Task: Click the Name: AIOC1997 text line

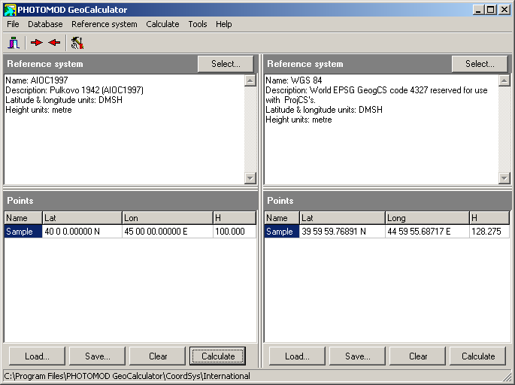Action: [37, 80]
